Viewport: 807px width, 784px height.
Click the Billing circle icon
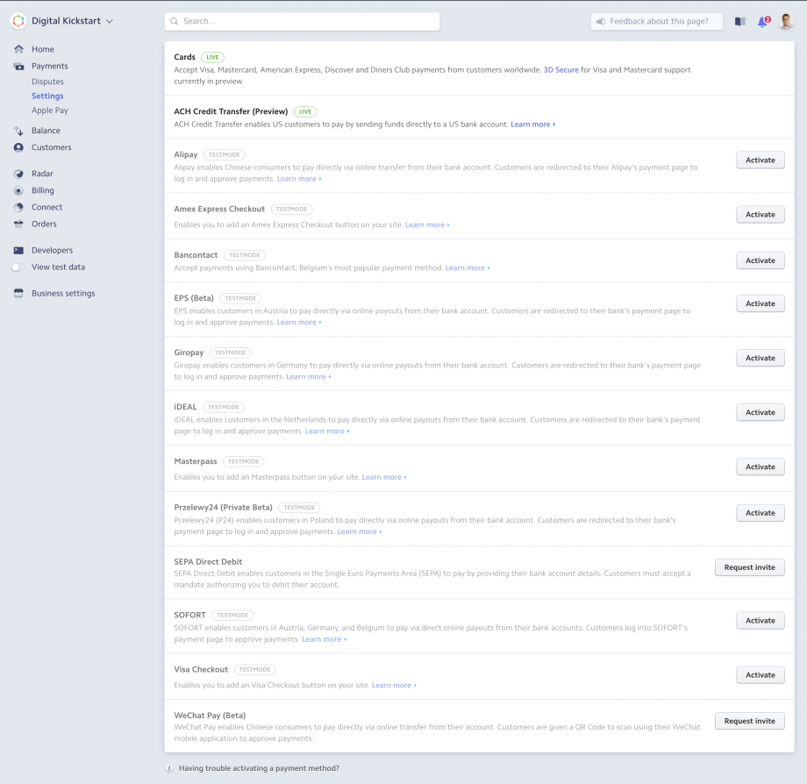pyautogui.click(x=18, y=190)
